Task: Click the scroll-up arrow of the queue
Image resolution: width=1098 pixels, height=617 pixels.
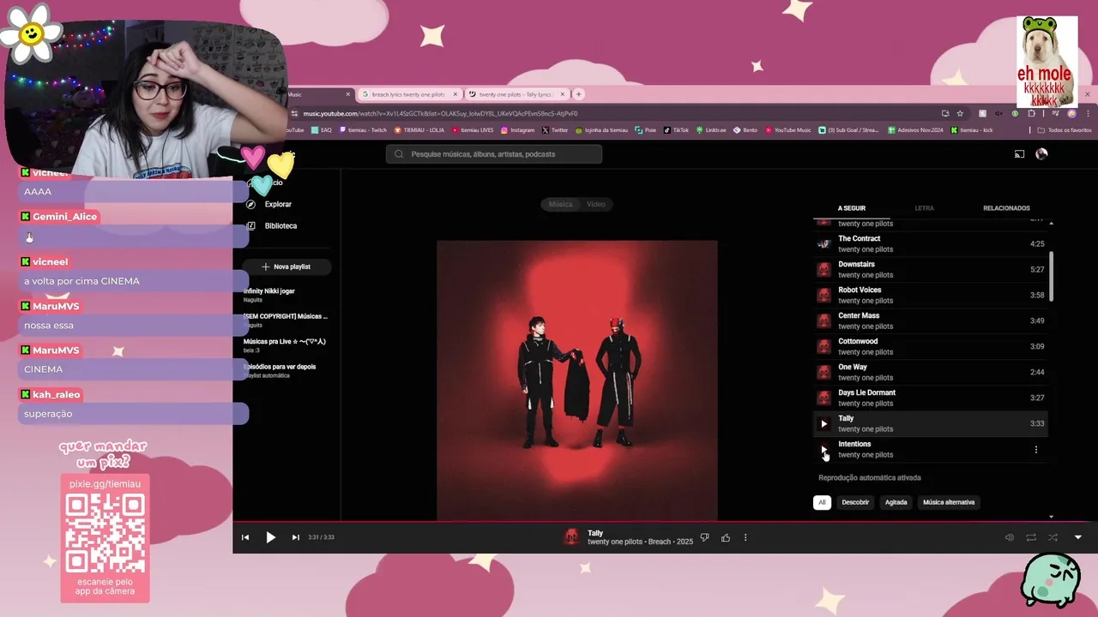Action: 1051,223
